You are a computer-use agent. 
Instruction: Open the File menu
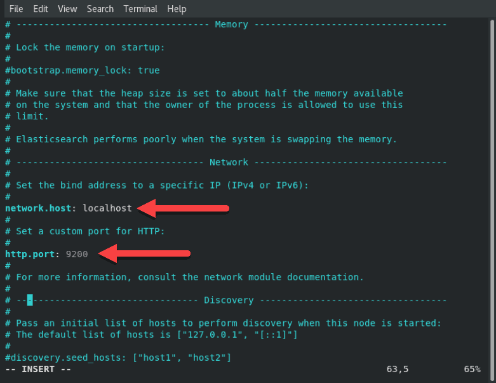pyautogui.click(x=16, y=9)
